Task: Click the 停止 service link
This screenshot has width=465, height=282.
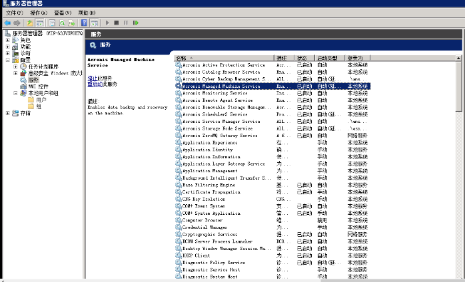Action: point(92,78)
